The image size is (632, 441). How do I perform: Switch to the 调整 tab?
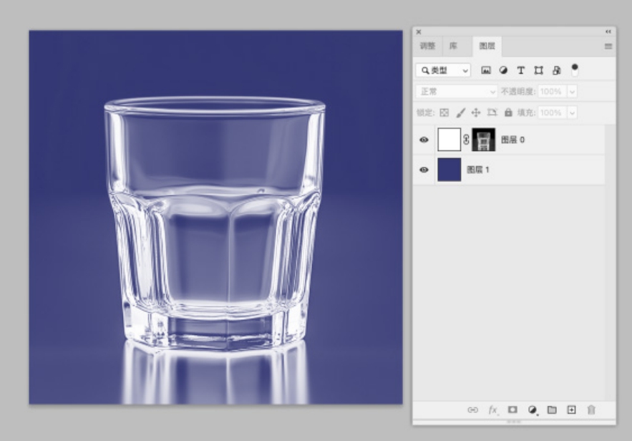pyautogui.click(x=427, y=46)
